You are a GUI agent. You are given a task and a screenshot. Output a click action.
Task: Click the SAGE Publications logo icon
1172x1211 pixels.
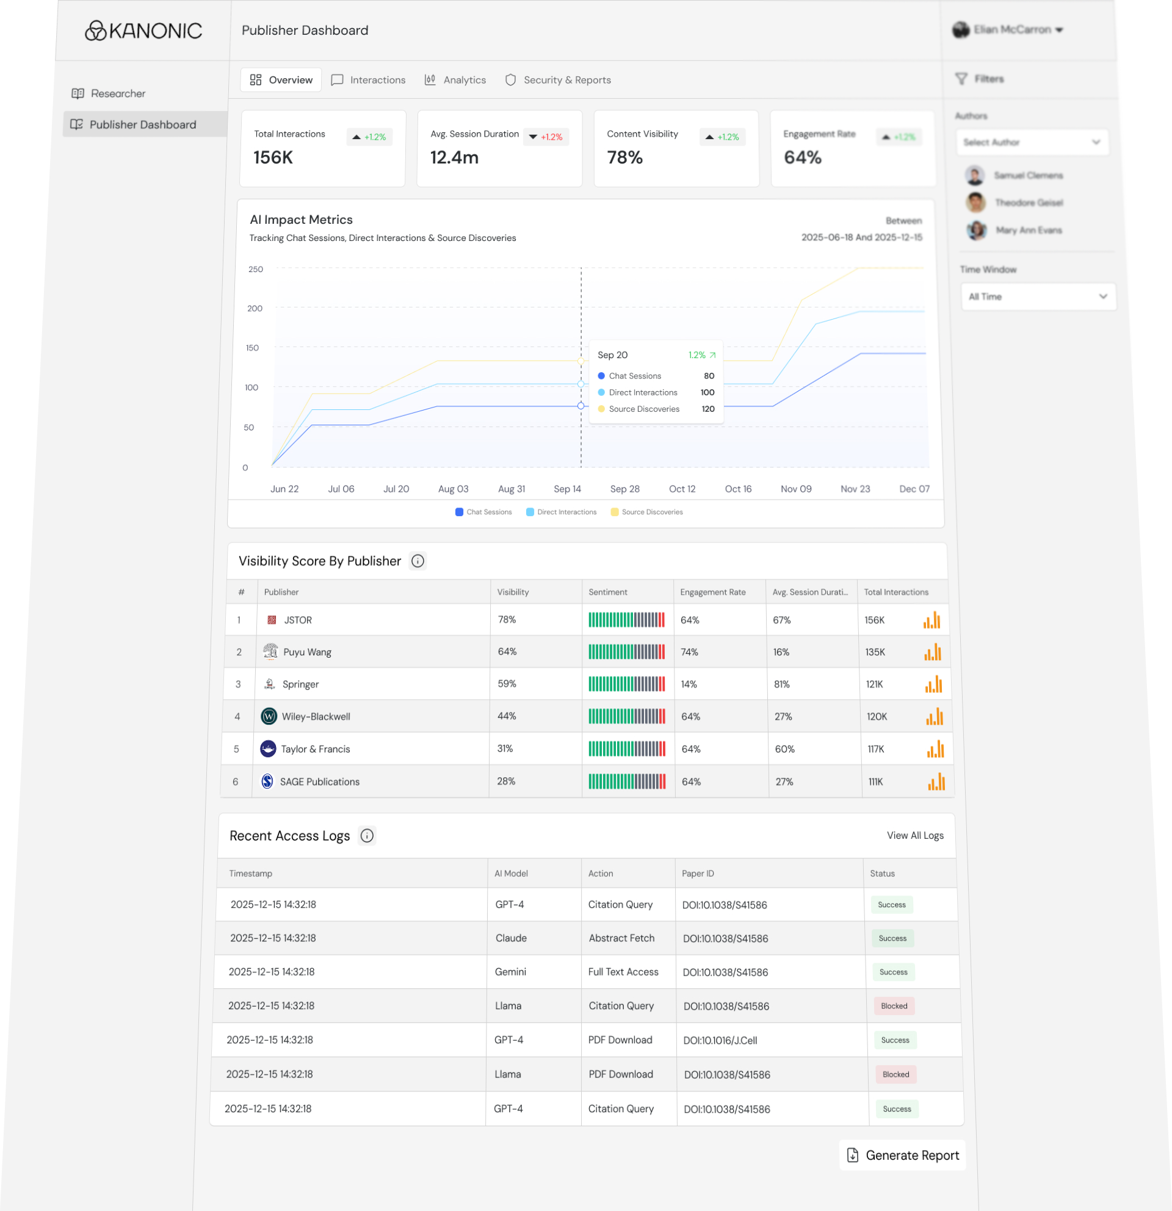(x=267, y=781)
